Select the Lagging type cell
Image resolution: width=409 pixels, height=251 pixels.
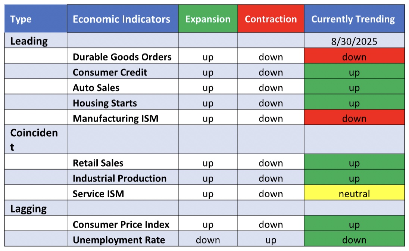(x=28, y=209)
